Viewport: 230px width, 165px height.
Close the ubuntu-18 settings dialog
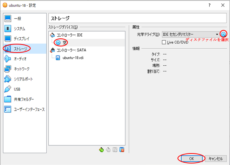(223, 5)
